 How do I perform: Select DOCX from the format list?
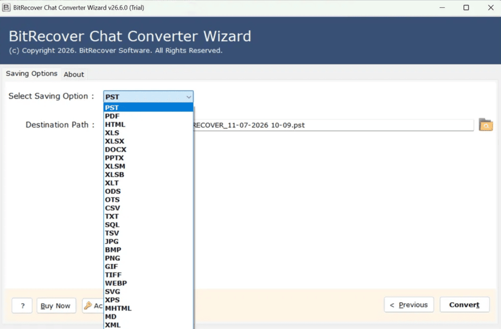148,150
